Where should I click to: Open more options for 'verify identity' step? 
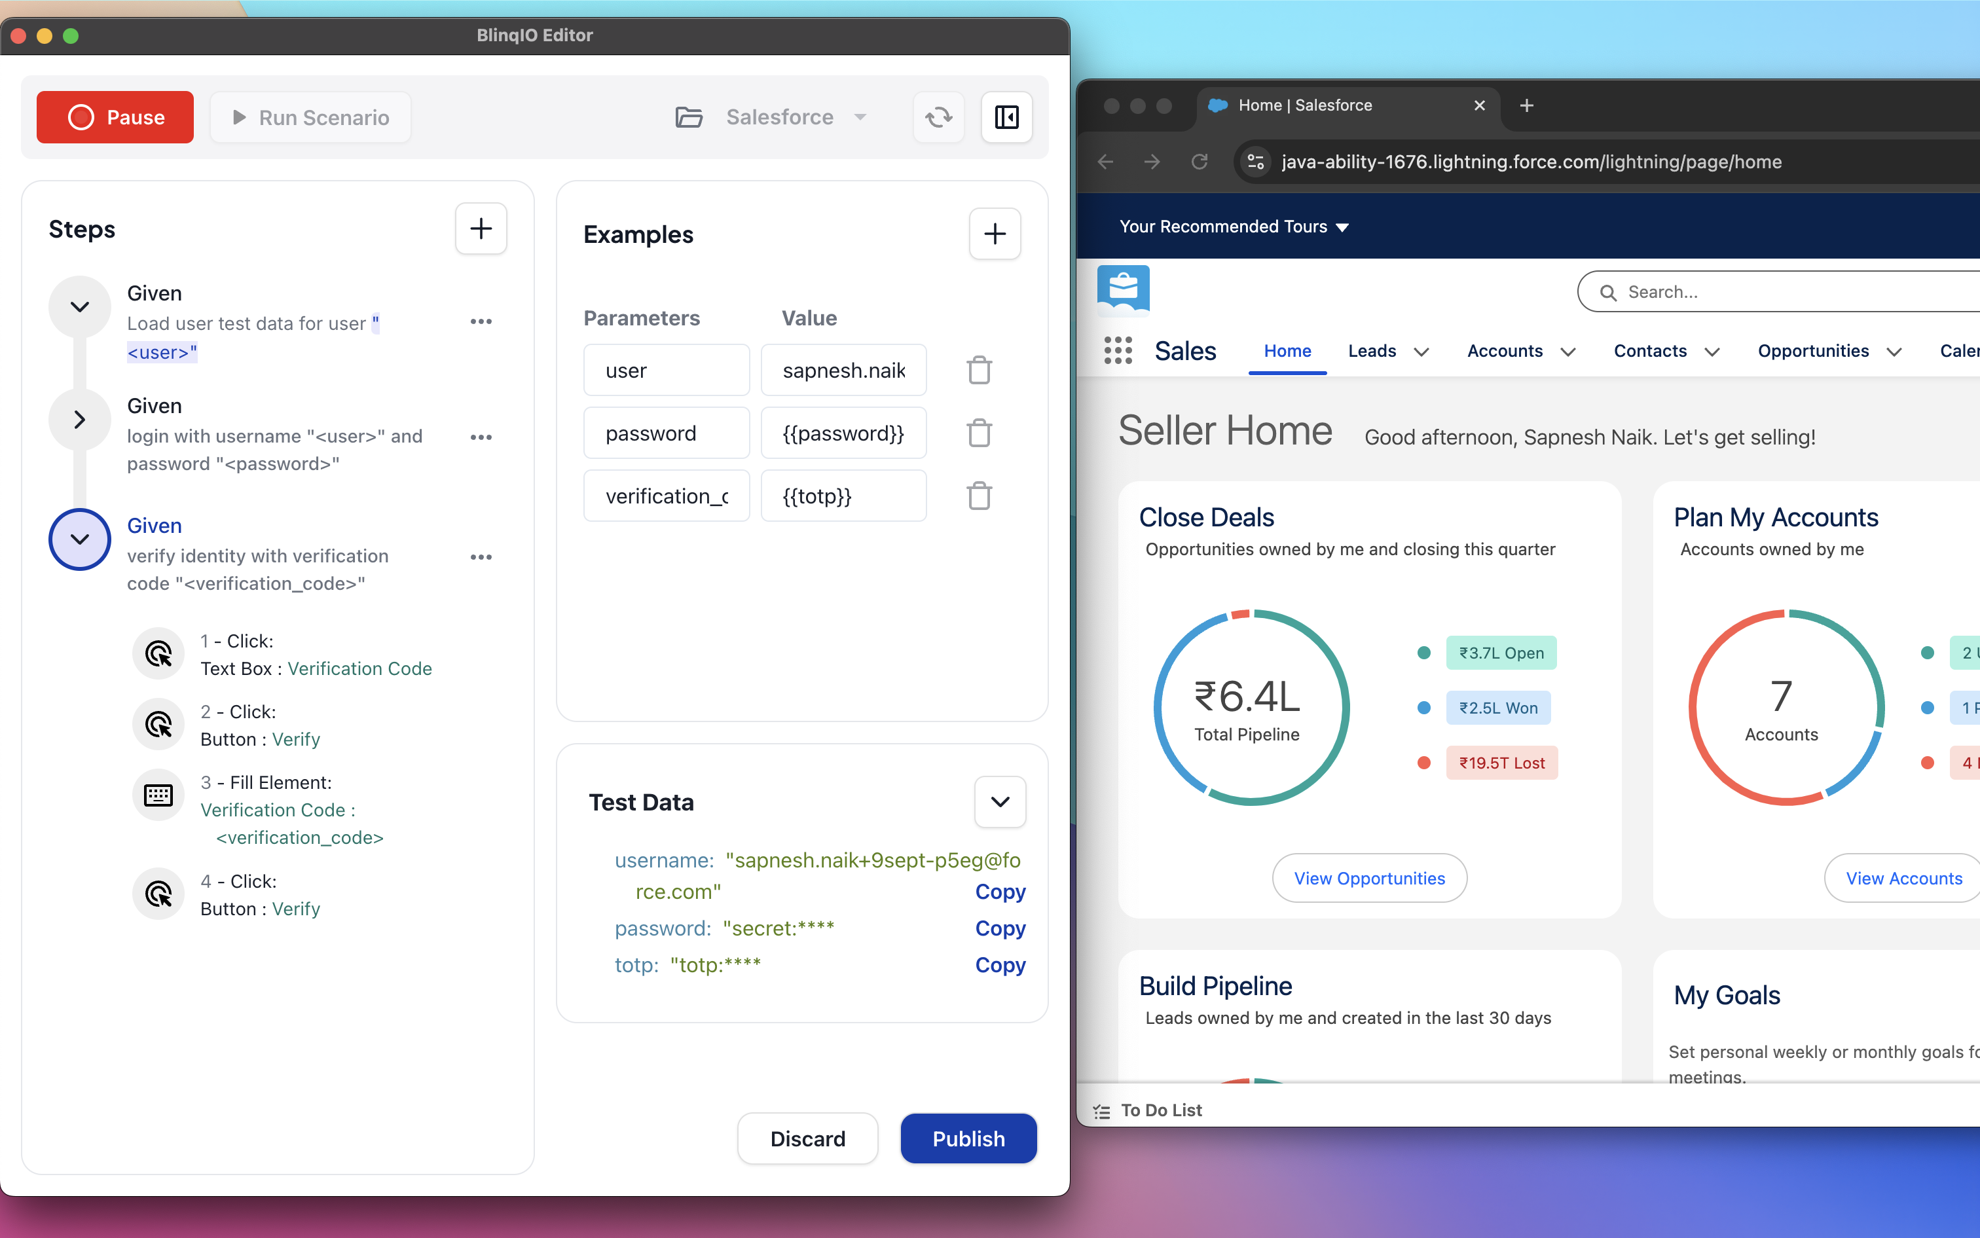pyautogui.click(x=481, y=556)
